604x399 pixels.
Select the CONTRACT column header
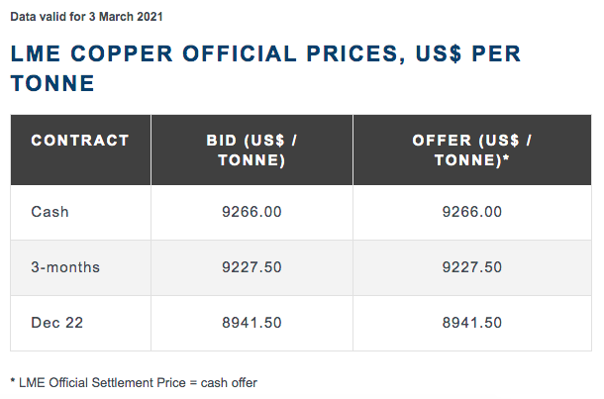point(80,141)
